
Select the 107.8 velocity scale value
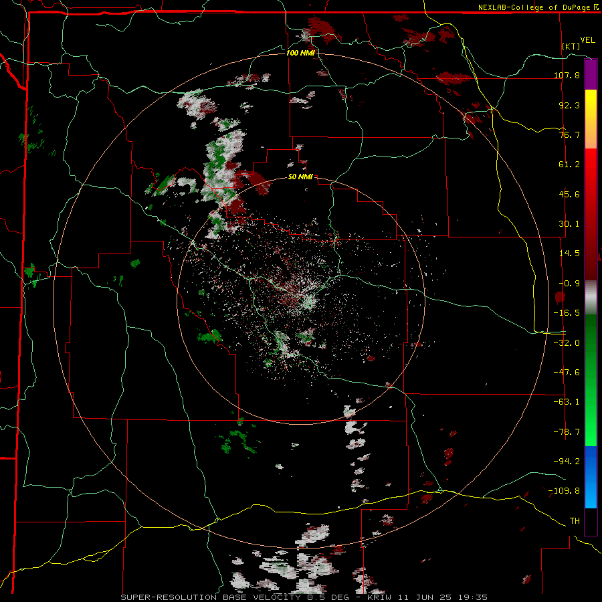pos(567,75)
